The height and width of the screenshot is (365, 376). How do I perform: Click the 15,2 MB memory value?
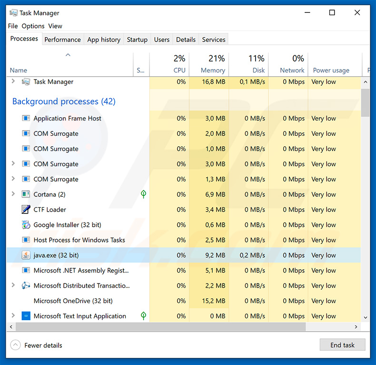point(214,301)
